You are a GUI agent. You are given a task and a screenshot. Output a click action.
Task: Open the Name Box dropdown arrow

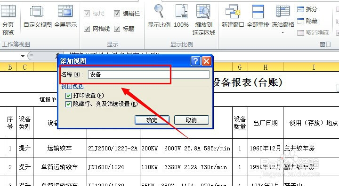tap(23, 56)
